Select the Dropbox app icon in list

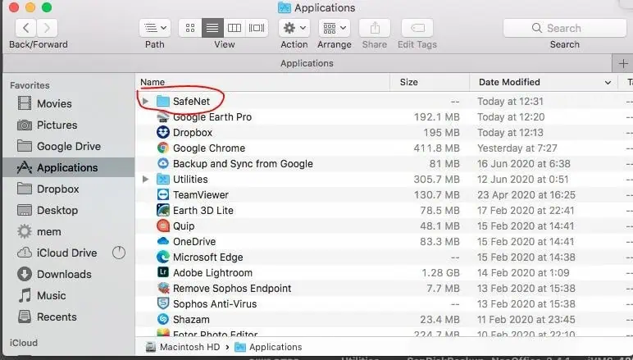click(x=162, y=132)
